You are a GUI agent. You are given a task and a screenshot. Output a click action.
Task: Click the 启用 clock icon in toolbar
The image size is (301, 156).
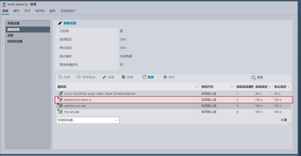tap(61, 77)
